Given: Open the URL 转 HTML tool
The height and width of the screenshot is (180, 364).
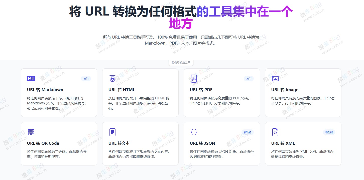Looking at the screenshot, I should click(121, 90).
